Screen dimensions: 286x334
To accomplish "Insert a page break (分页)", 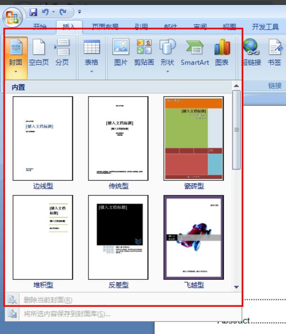I will click(x=62, y=53).
